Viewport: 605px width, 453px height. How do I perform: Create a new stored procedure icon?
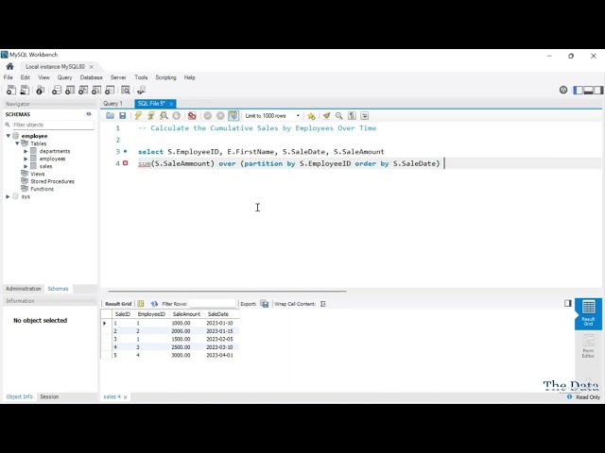(96, 91)
